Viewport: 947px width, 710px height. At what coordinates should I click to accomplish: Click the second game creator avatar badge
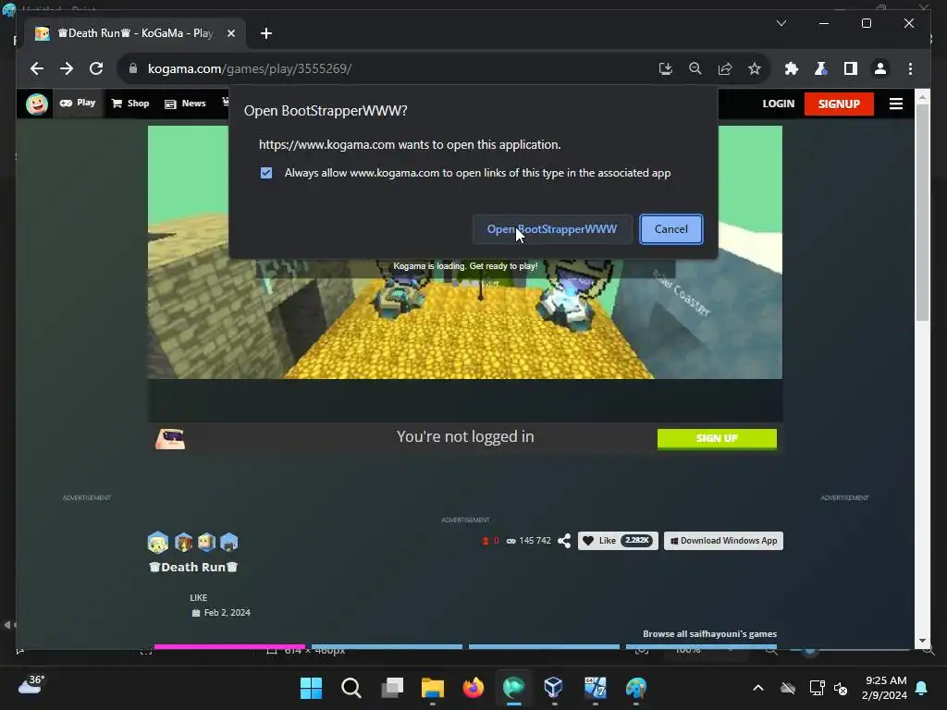coord(184,542)
